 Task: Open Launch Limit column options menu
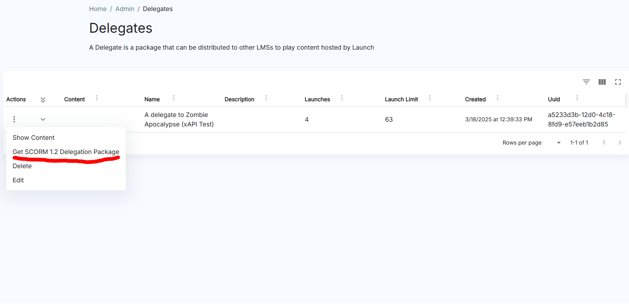[430, 98]
